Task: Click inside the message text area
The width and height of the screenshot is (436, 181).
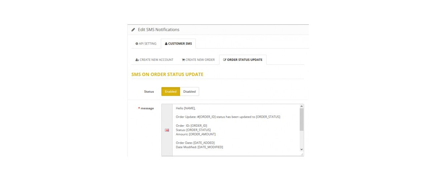Action: coord(236,130)
